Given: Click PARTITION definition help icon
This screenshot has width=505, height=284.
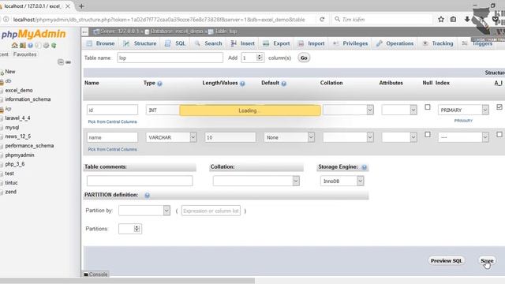Looking at the screenshot, I should click(148, 195).
